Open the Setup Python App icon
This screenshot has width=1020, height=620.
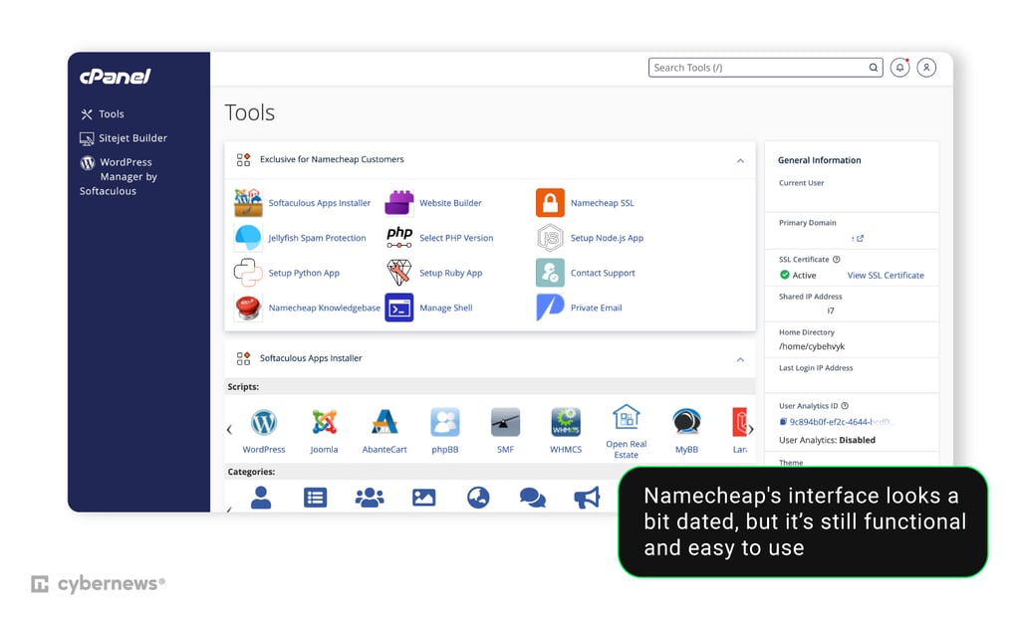[248, 273]
